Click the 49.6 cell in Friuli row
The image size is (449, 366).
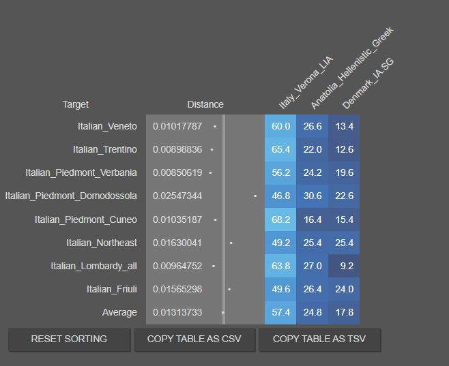[280, 289]
